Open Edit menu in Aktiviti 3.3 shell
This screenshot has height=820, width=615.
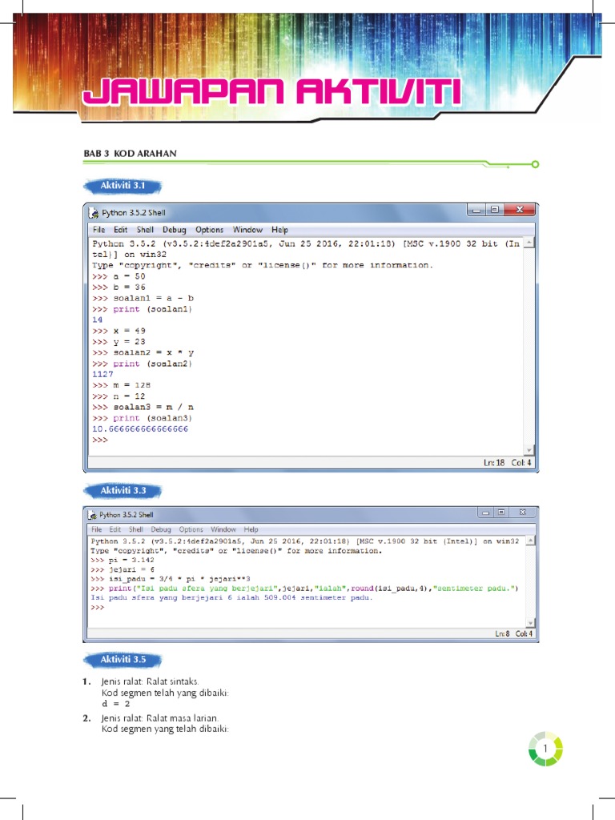click(x=115, y=529)
